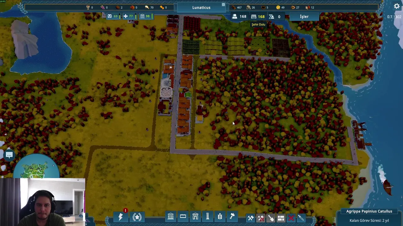The width and height of the screenshot is (403, 226).
Task: Open settings with the gear icon
Action: 397,6
